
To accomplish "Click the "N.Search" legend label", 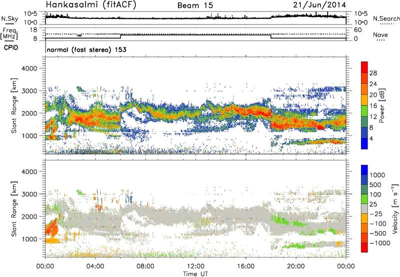I will tap(386, 18).
